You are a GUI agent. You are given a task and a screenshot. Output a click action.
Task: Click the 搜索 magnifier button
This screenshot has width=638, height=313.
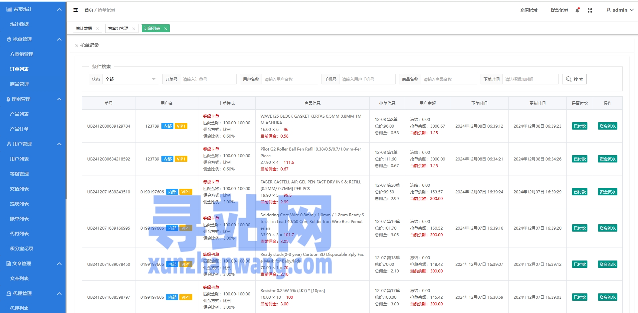(574, 79)
